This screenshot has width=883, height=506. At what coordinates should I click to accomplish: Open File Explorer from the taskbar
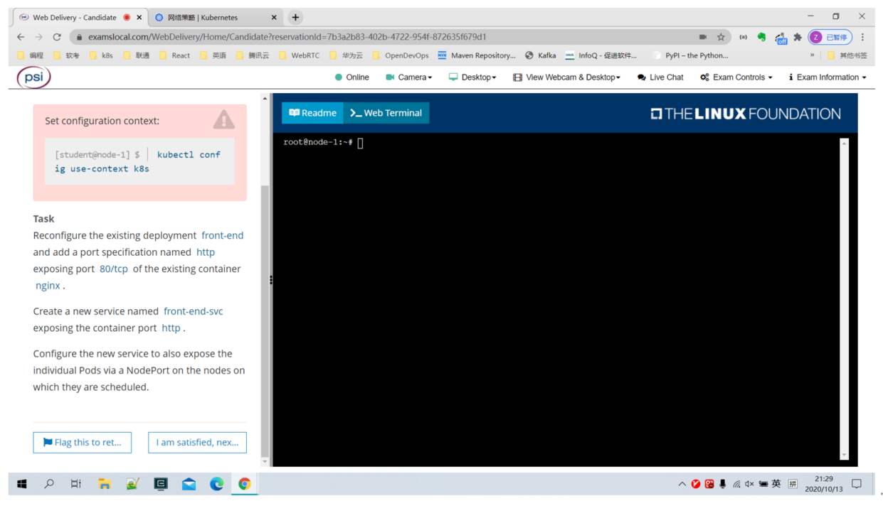105,484
